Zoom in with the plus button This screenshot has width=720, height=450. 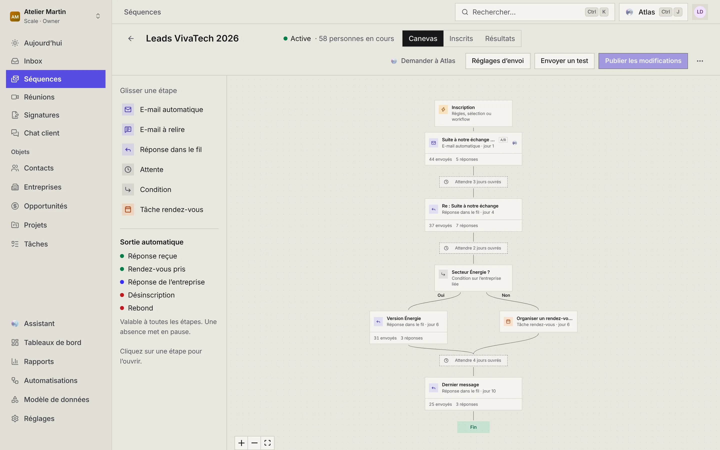click(x=241, y=443)
